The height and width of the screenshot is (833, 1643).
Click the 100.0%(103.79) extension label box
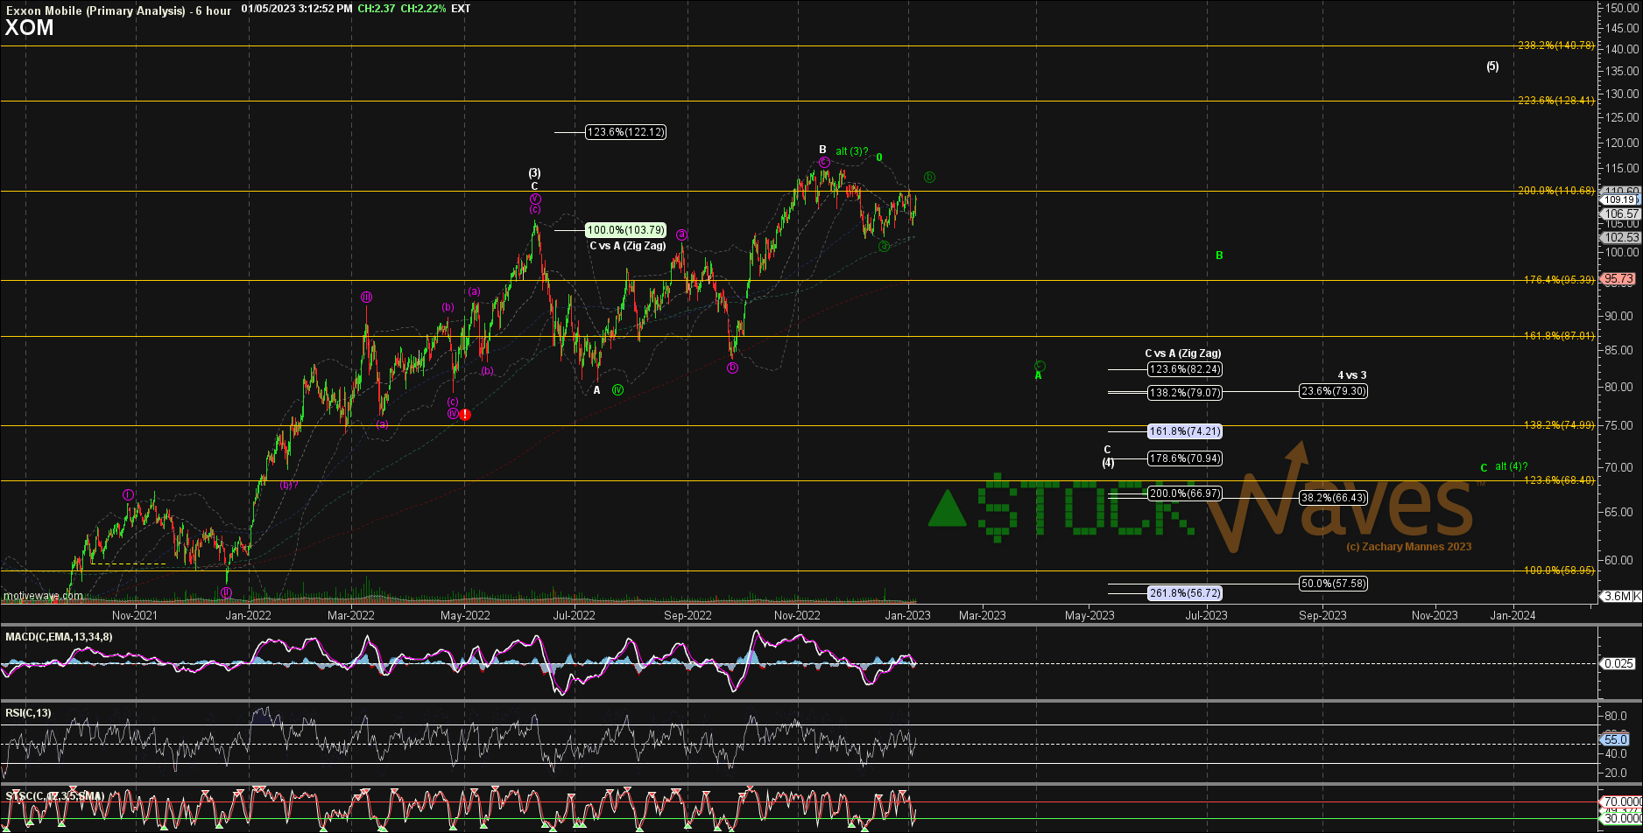point(625,231)
